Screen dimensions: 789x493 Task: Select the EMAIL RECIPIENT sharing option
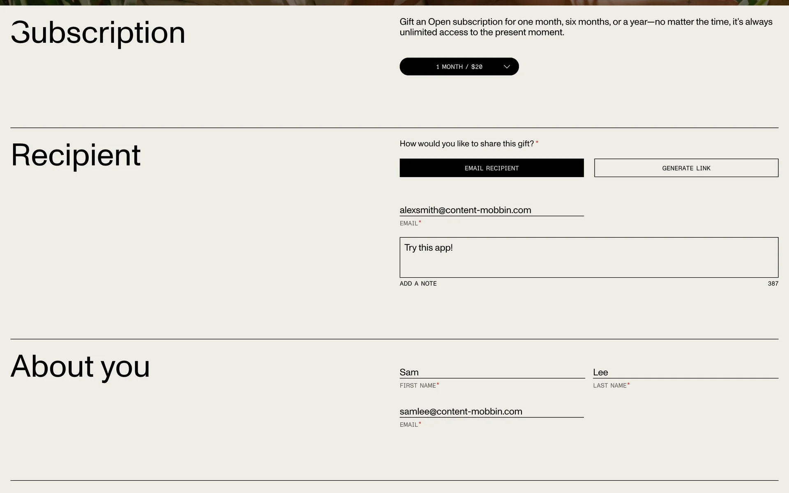click(x=491, y=168)
